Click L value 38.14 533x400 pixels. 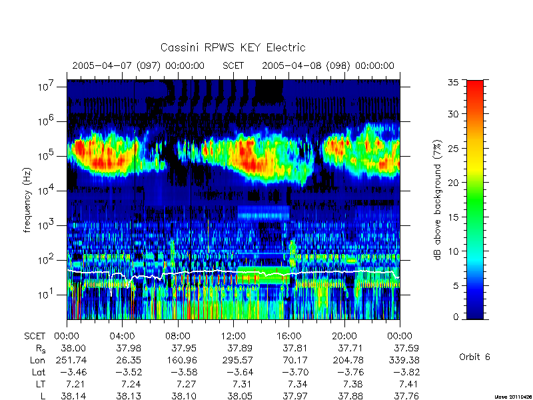coord(73,396)
